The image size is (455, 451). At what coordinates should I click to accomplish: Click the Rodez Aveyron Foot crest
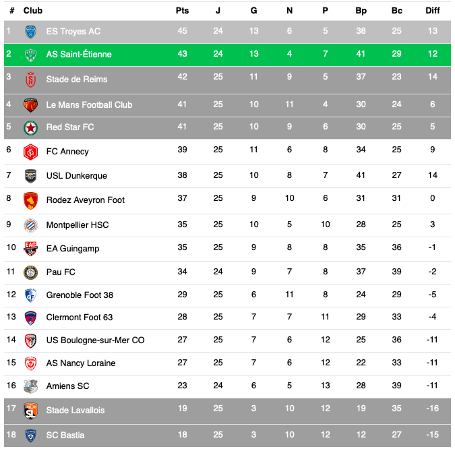(x=30, y=200)
